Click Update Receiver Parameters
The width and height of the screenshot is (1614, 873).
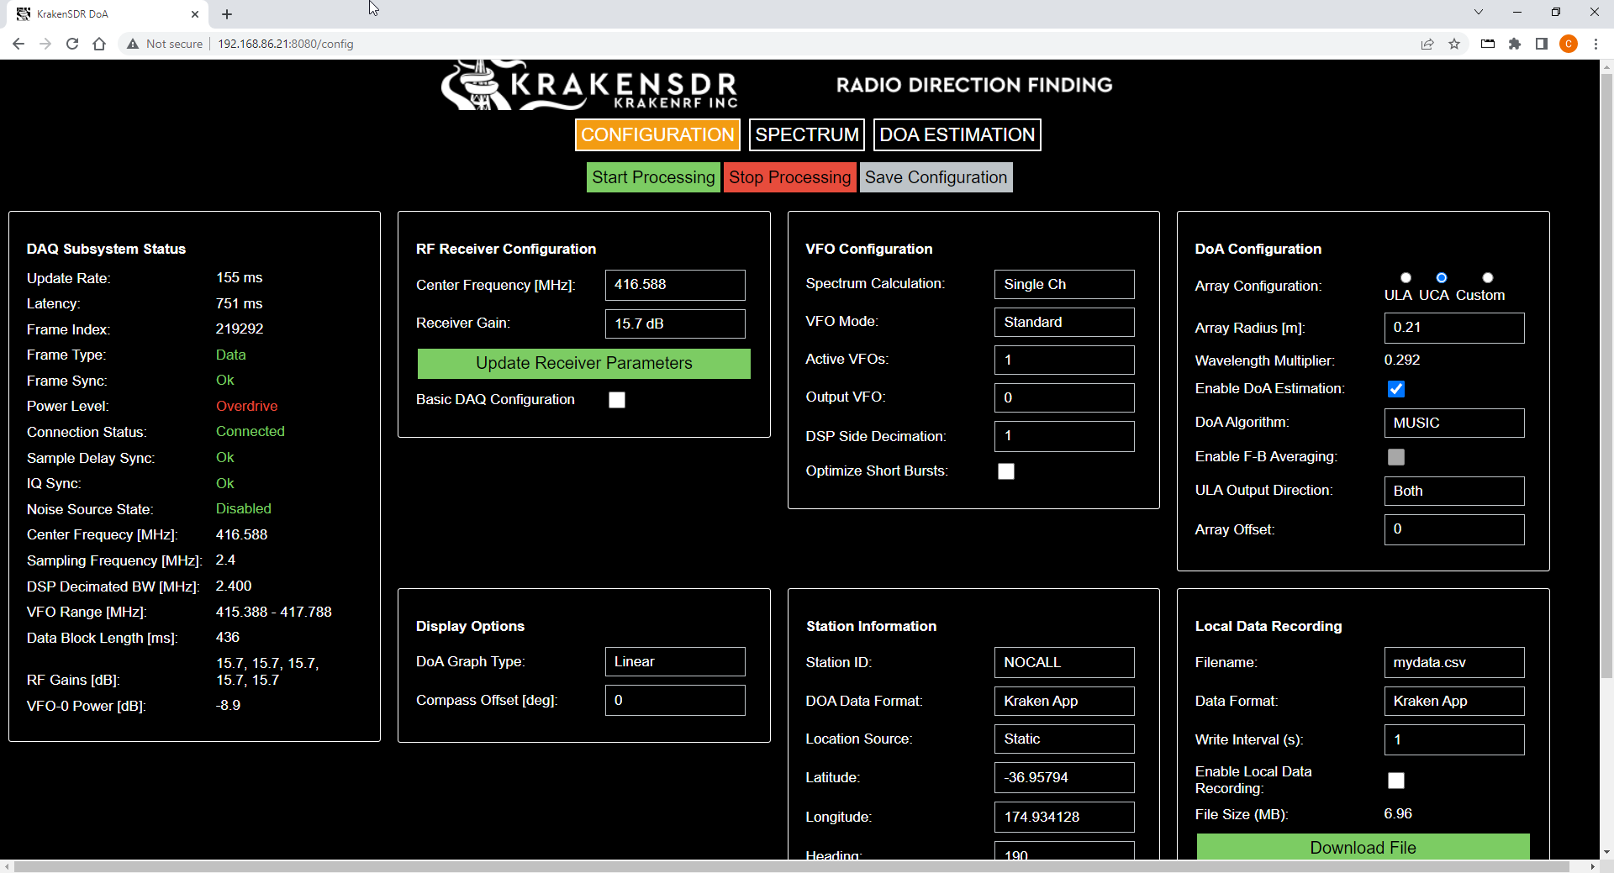(584, 363)
